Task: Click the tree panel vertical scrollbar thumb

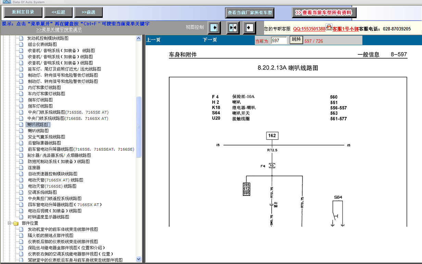Action: tap(139, 127)
